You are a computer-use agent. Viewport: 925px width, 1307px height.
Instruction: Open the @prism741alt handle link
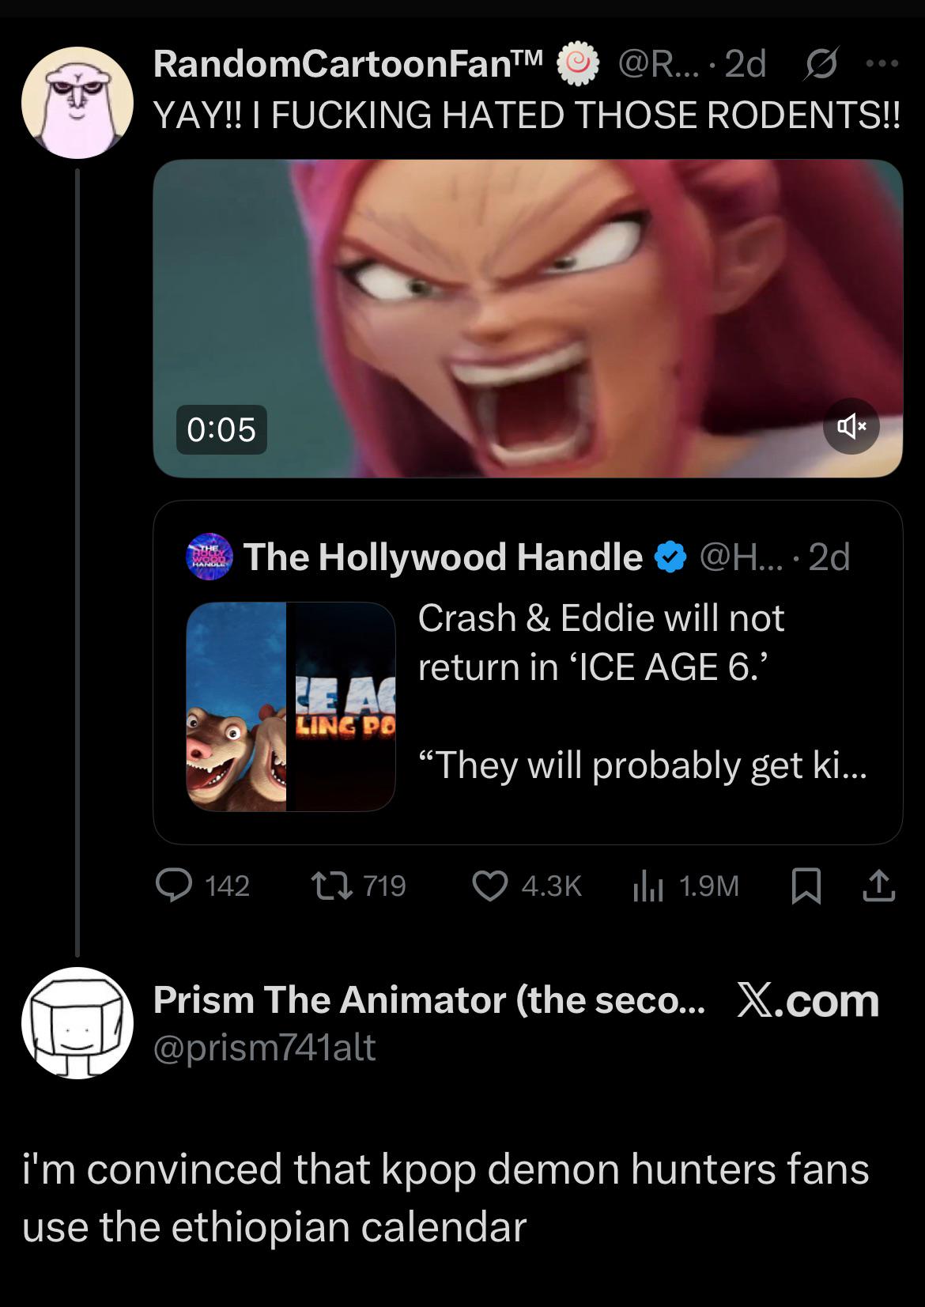[265, 1048]
